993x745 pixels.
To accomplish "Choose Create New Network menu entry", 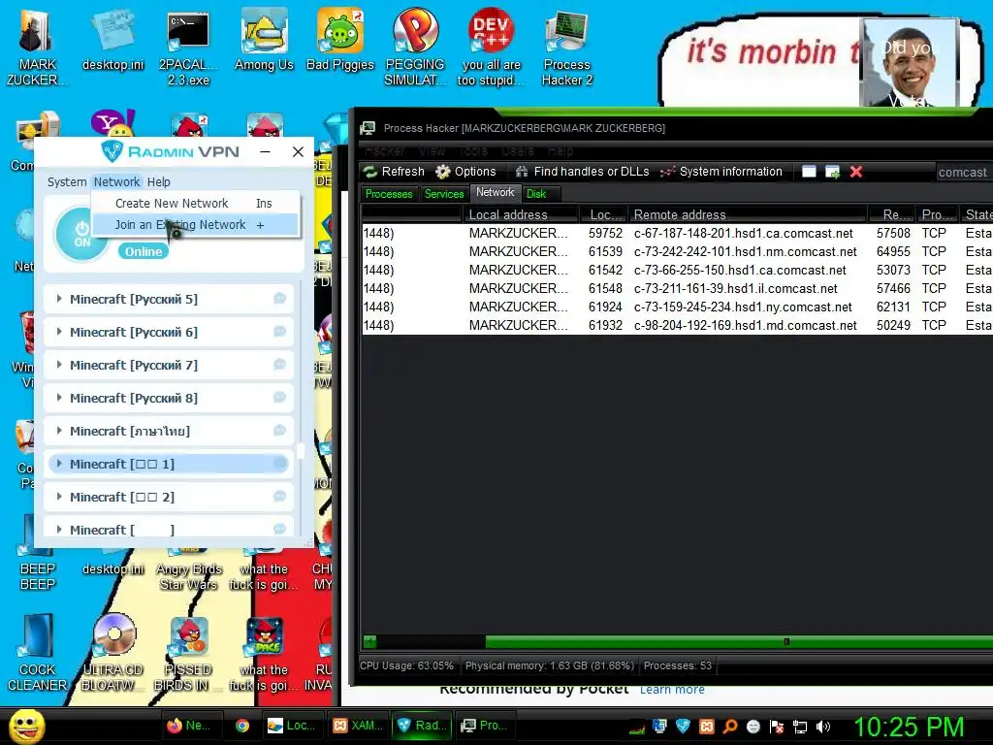I will point(195,204).
